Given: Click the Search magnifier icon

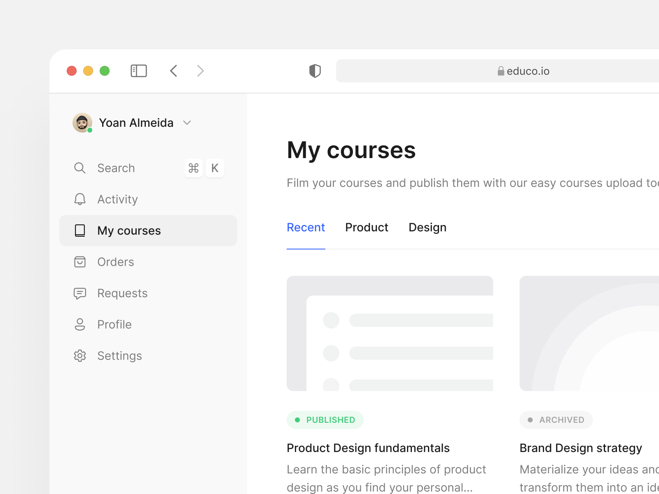Looking at the screenshot, I should click(80, 168).
